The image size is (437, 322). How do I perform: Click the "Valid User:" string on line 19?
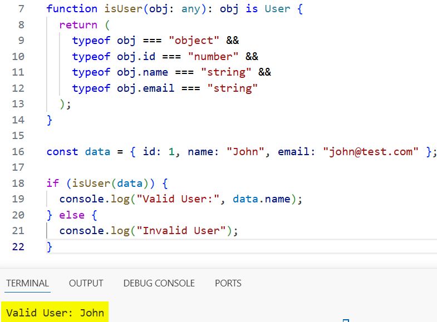(x=178, y=199)
